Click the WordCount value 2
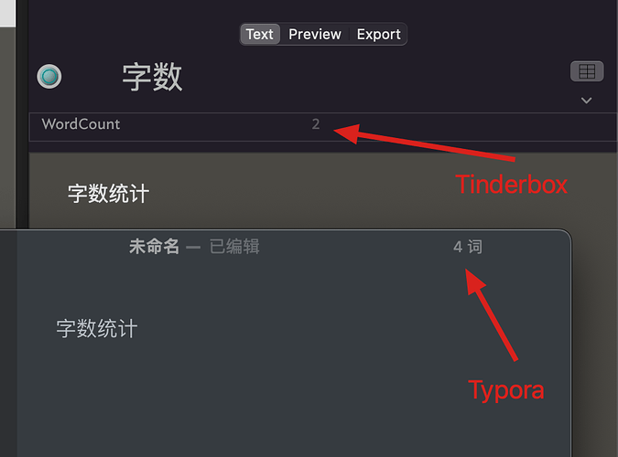Image resolution: width=618 pixels, height=457 pixels. click(316, 124)
